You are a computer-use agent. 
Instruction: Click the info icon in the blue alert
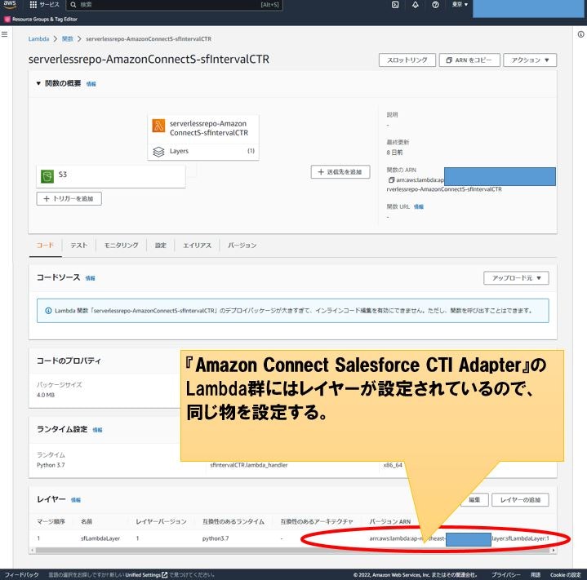pyautogui.click(x=48, y=311)
